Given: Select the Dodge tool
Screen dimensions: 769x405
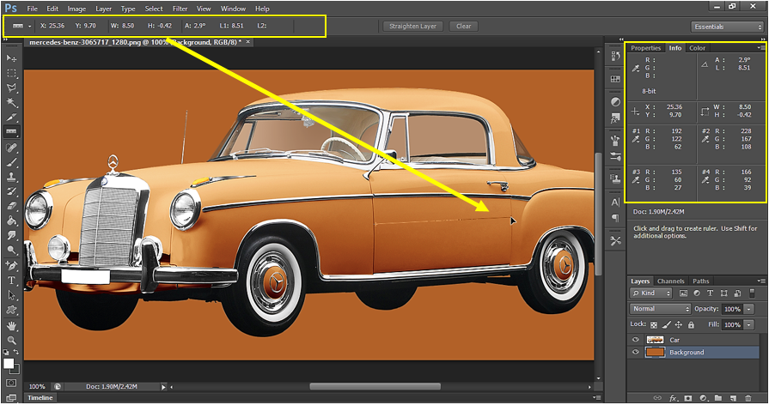Looking at the screenshot, I should click(12, 251).
